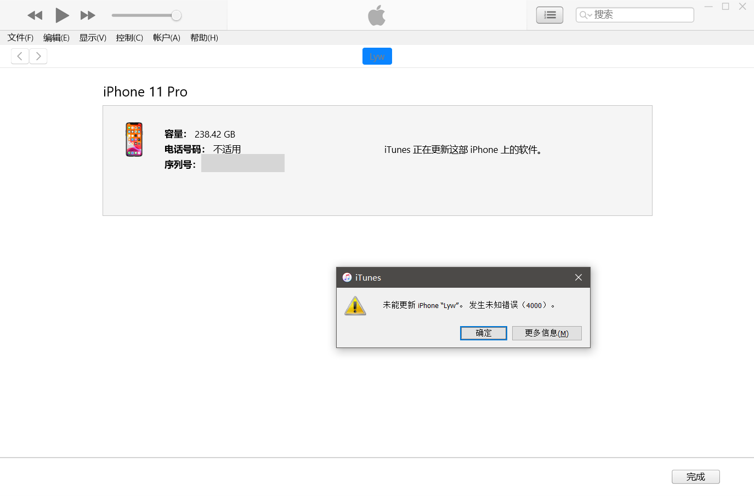This screenshot has height=496, width=754.
Task: Close the iTunes error dialog
Action: (x=578, y=278)
